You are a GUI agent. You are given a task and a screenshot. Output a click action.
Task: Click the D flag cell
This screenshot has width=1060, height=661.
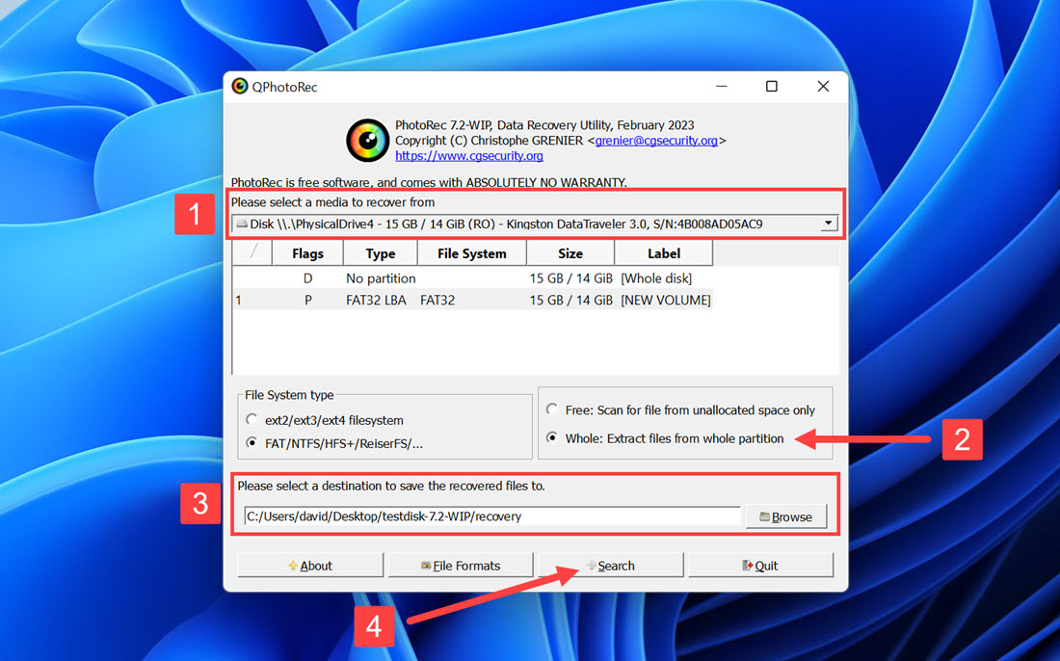point(307,278)
